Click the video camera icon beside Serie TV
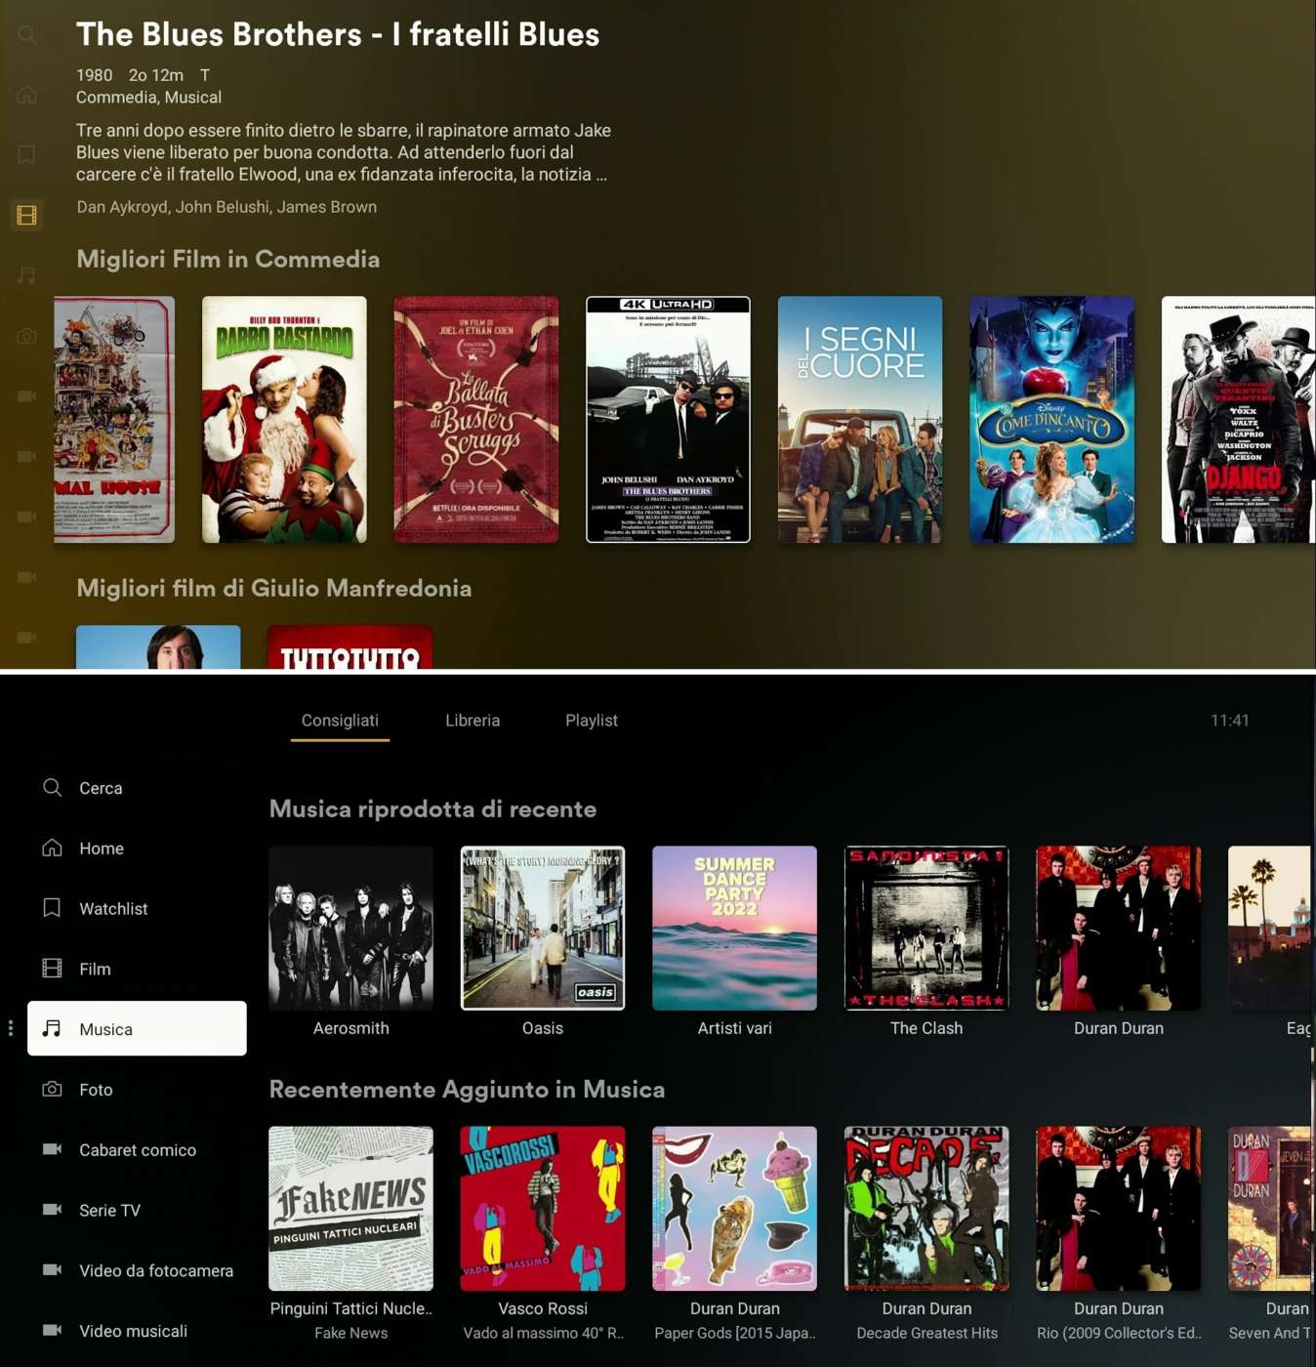 point(53,1210)
